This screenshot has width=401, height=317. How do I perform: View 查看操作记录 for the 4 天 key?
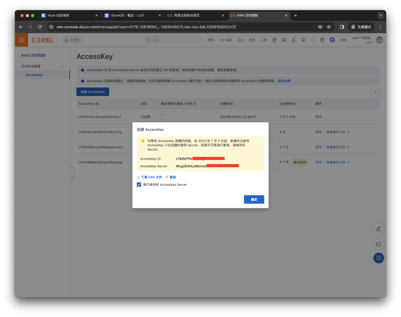coord(338,132)
